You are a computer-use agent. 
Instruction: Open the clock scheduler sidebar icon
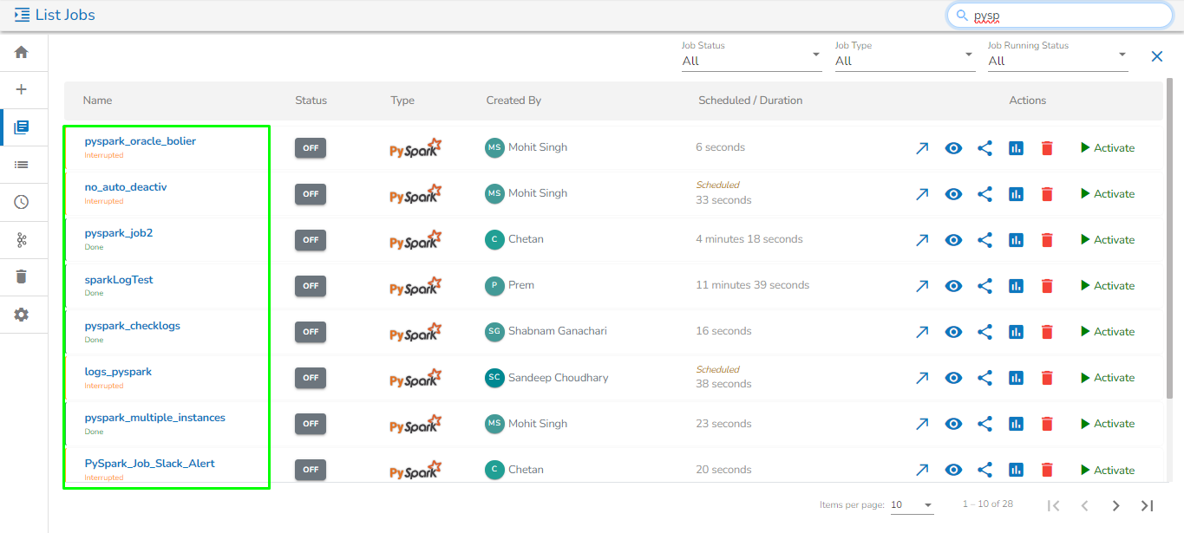[22, 202]
